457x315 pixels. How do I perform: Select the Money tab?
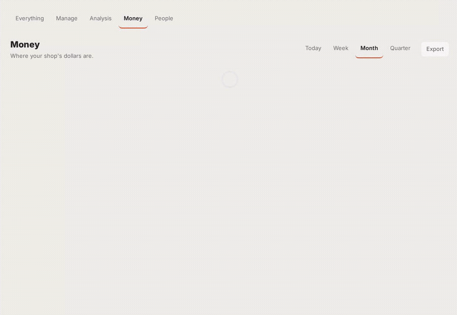tap(133, 18)
